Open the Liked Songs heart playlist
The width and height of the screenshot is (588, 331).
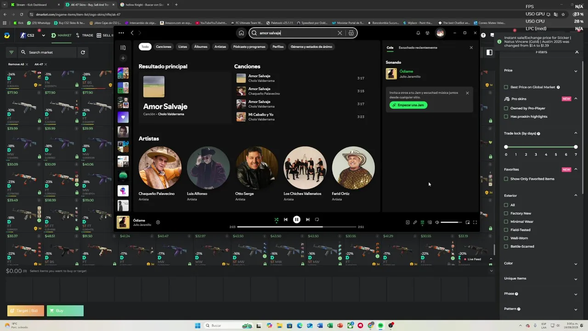[123, 117]
